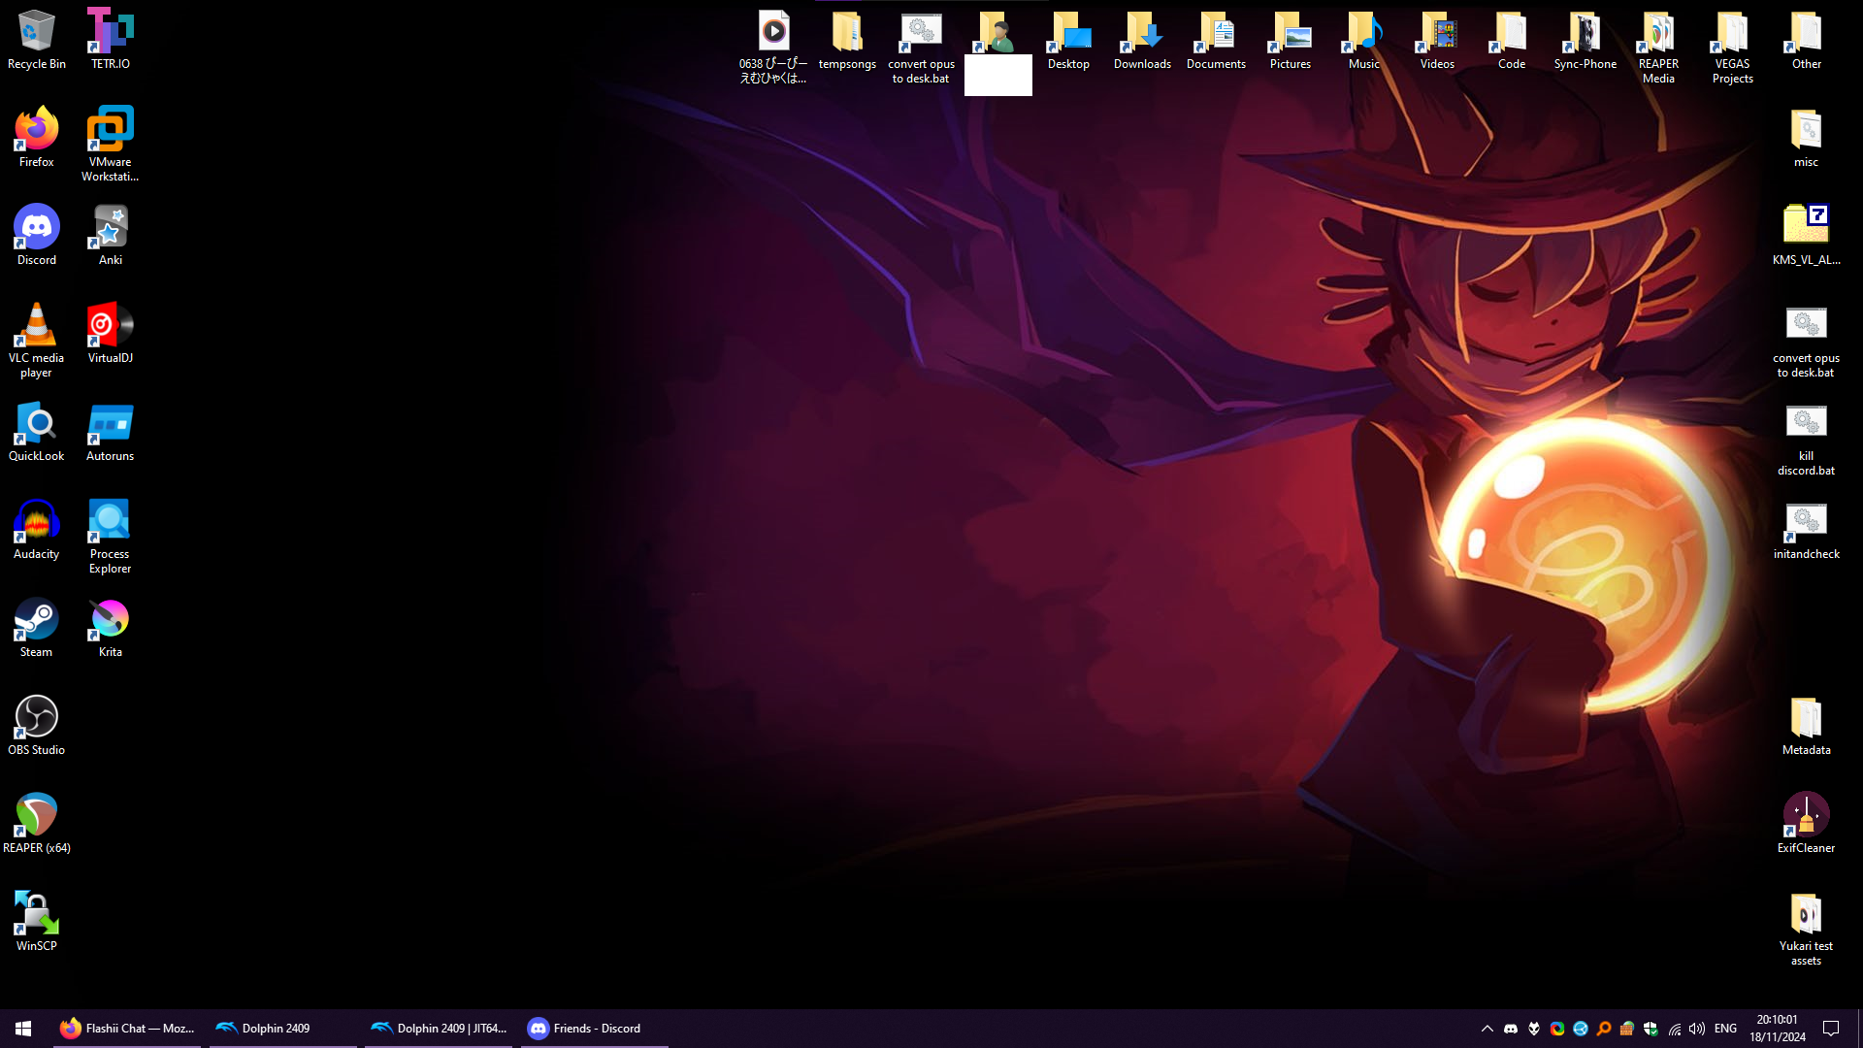
Task: Switch to Friends - Discord taskbar window
Action: [x=594, y=1029]
